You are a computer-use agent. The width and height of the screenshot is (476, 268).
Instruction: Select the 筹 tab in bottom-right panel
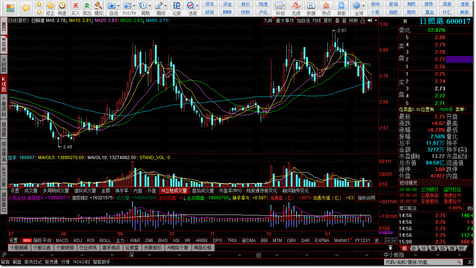pos(433,248)
